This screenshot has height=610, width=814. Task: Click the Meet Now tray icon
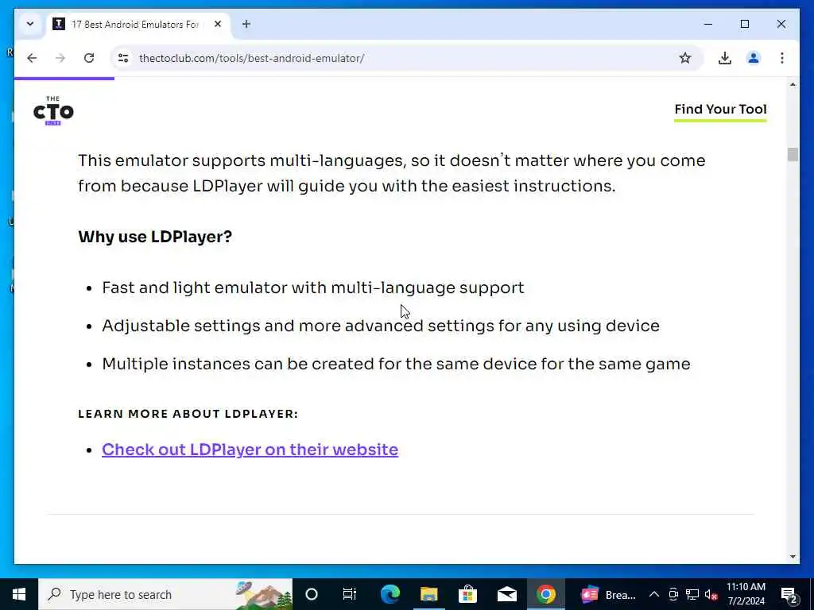tap(673, 594)
